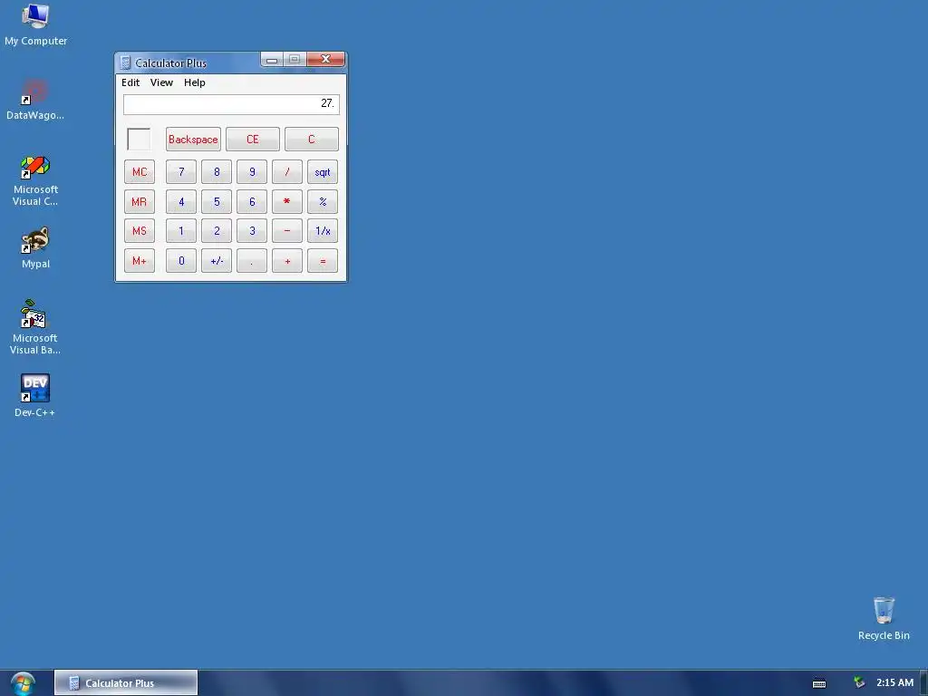Minimize the Calculator Plus window
This screenshot has width=928, height=696.
tap(272, 60)
